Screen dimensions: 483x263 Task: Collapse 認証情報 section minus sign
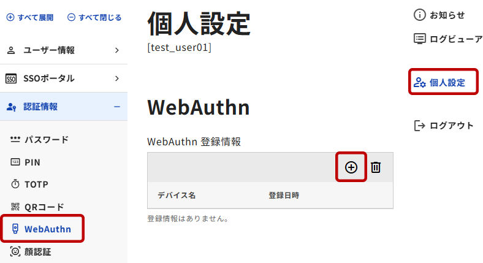(x=116, y=107)
